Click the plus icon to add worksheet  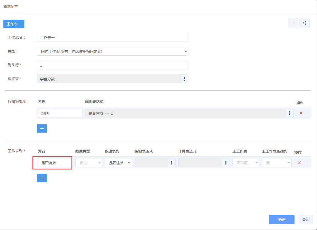pos(293,23)
